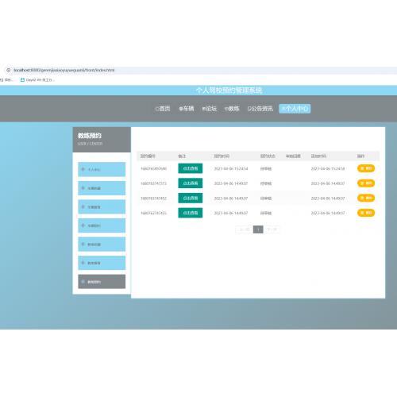Click the icon on the first sidebar item 个人中心
397x397 pixels.
click(x=83, y=169)
